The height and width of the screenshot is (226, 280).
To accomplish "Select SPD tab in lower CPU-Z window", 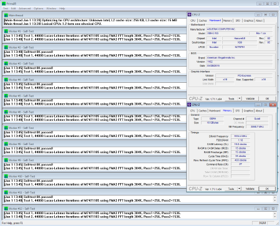I will coord(238,111).
